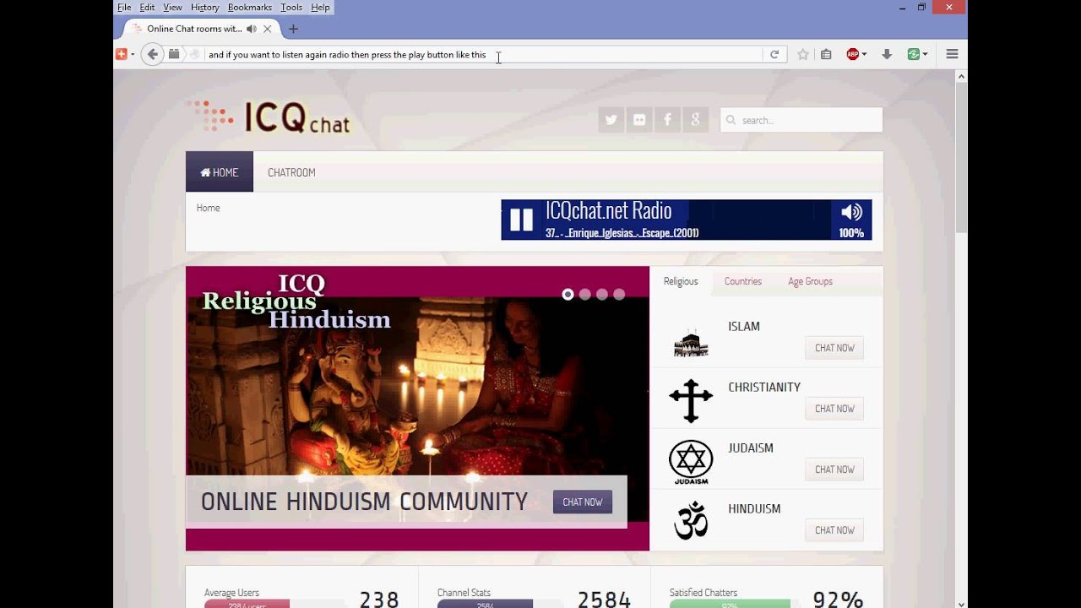Go to HOME navigation item
Viewport: 1081px width, 608px height.
pos(220,172)
